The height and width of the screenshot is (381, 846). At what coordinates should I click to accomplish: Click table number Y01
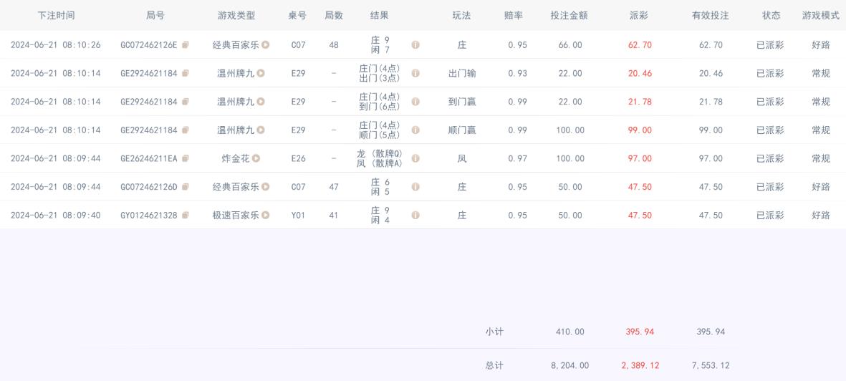tap(298, 215)
